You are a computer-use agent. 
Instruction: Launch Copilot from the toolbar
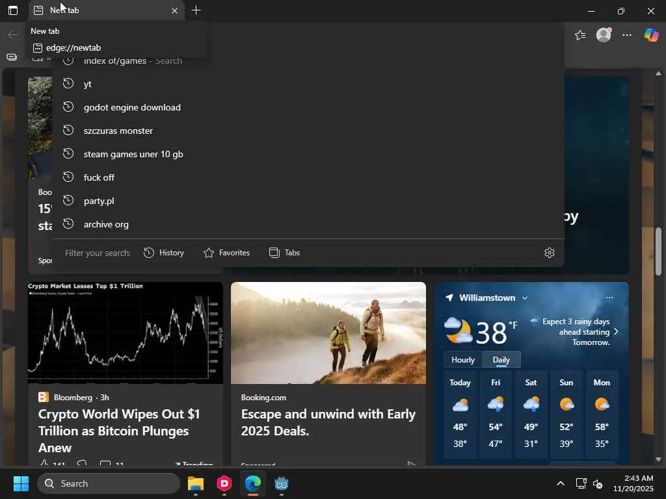[651, 34]
